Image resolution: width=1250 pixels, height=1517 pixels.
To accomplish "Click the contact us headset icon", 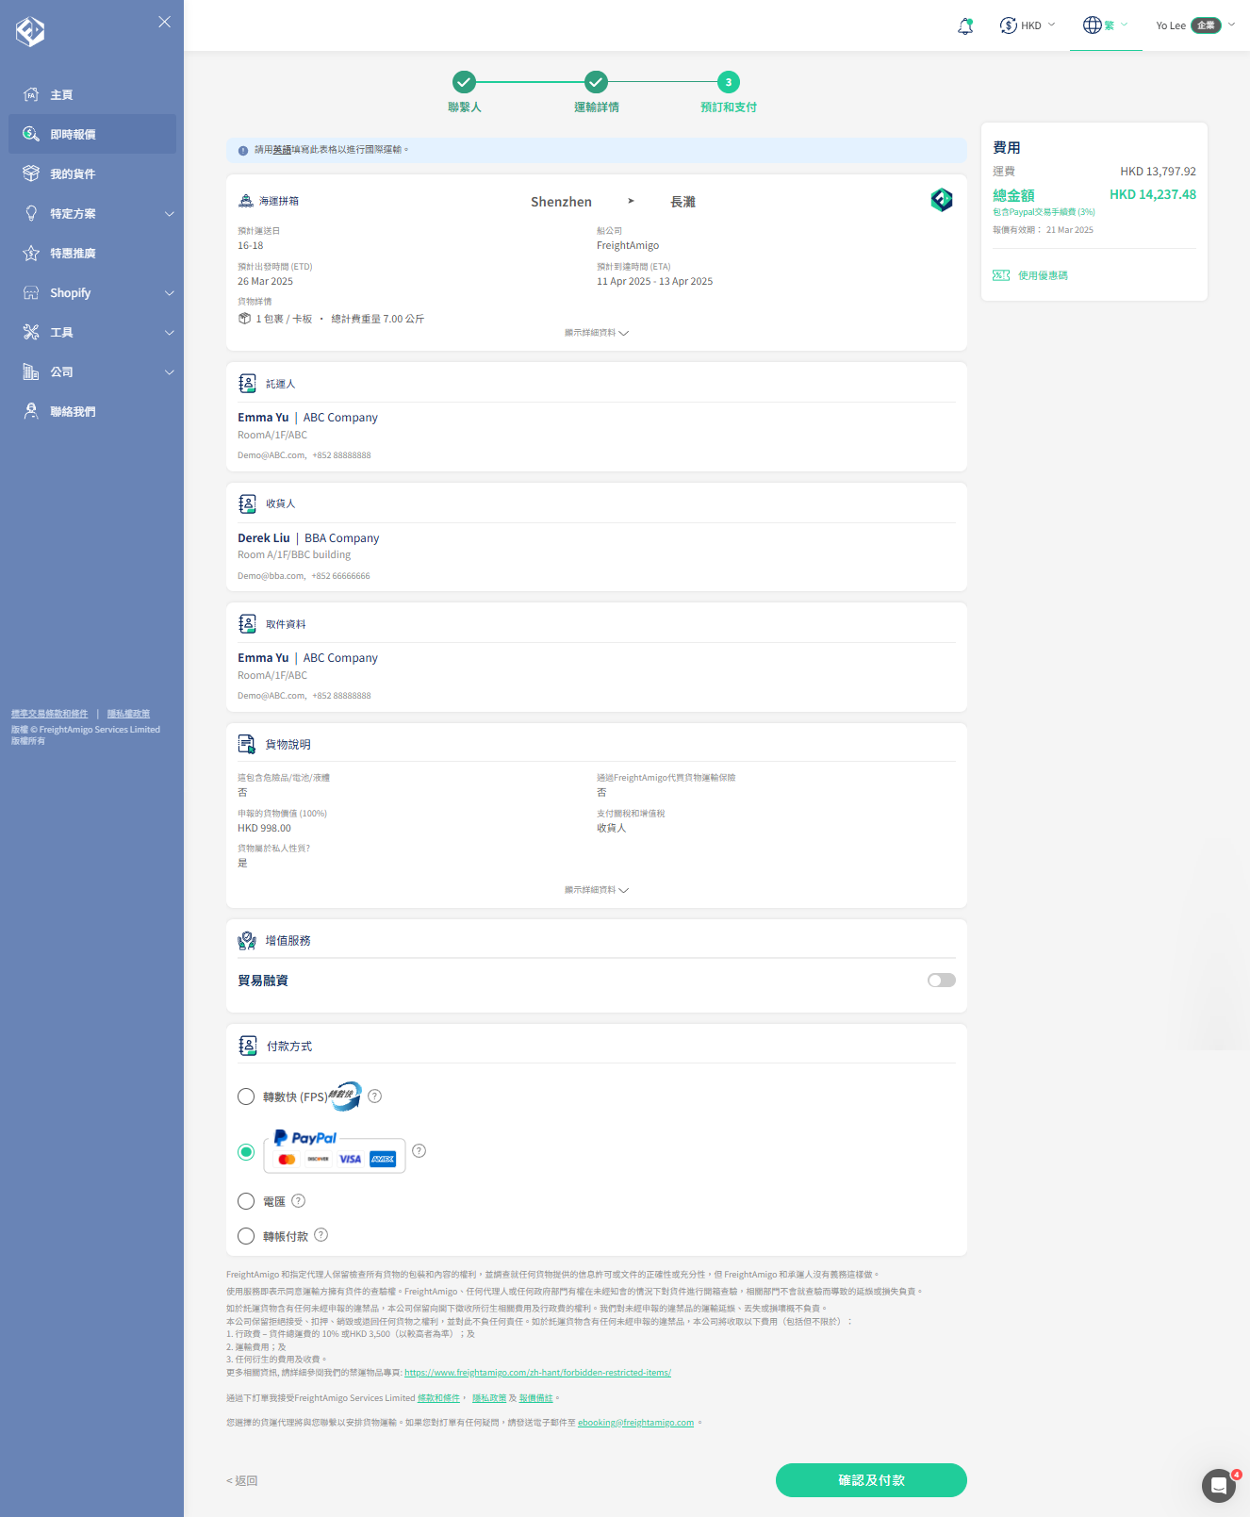I will (31, 411).
